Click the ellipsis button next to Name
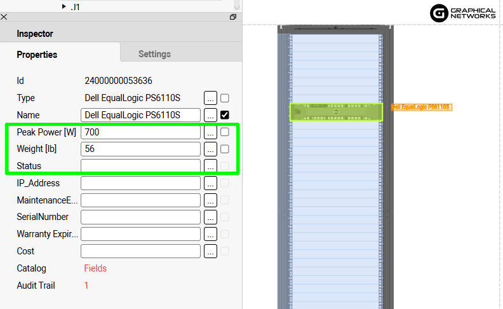 click(x=210, y=115)
